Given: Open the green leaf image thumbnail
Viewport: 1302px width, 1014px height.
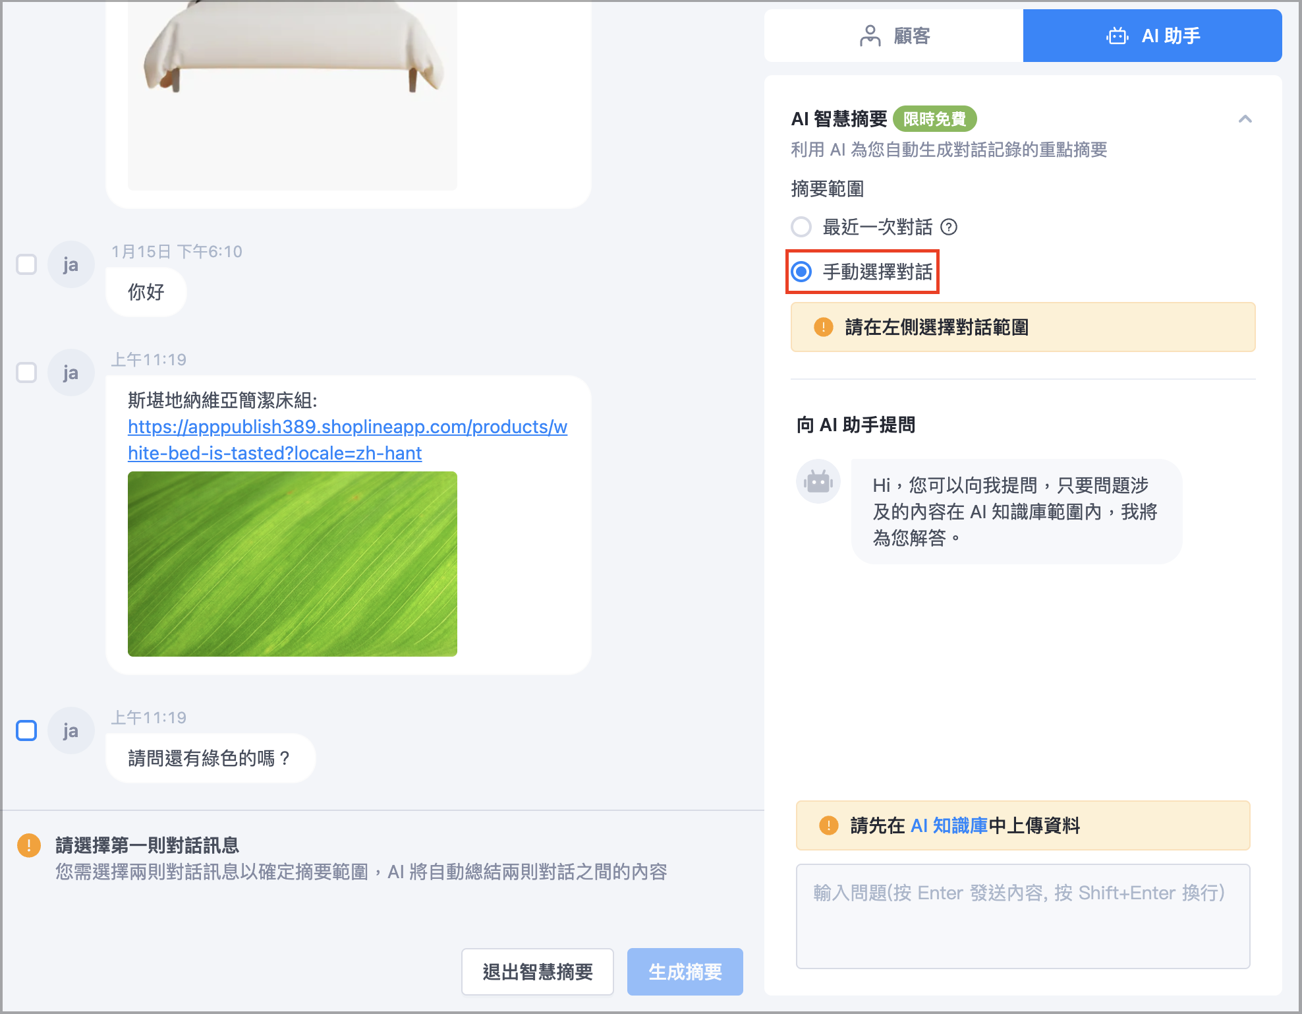Looking at the screenshot, I should [293, 564].
